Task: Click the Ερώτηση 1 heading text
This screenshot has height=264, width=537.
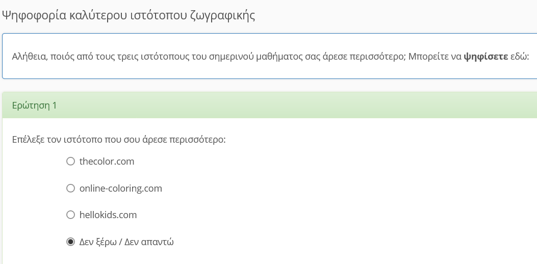Action: pos(34,105)
